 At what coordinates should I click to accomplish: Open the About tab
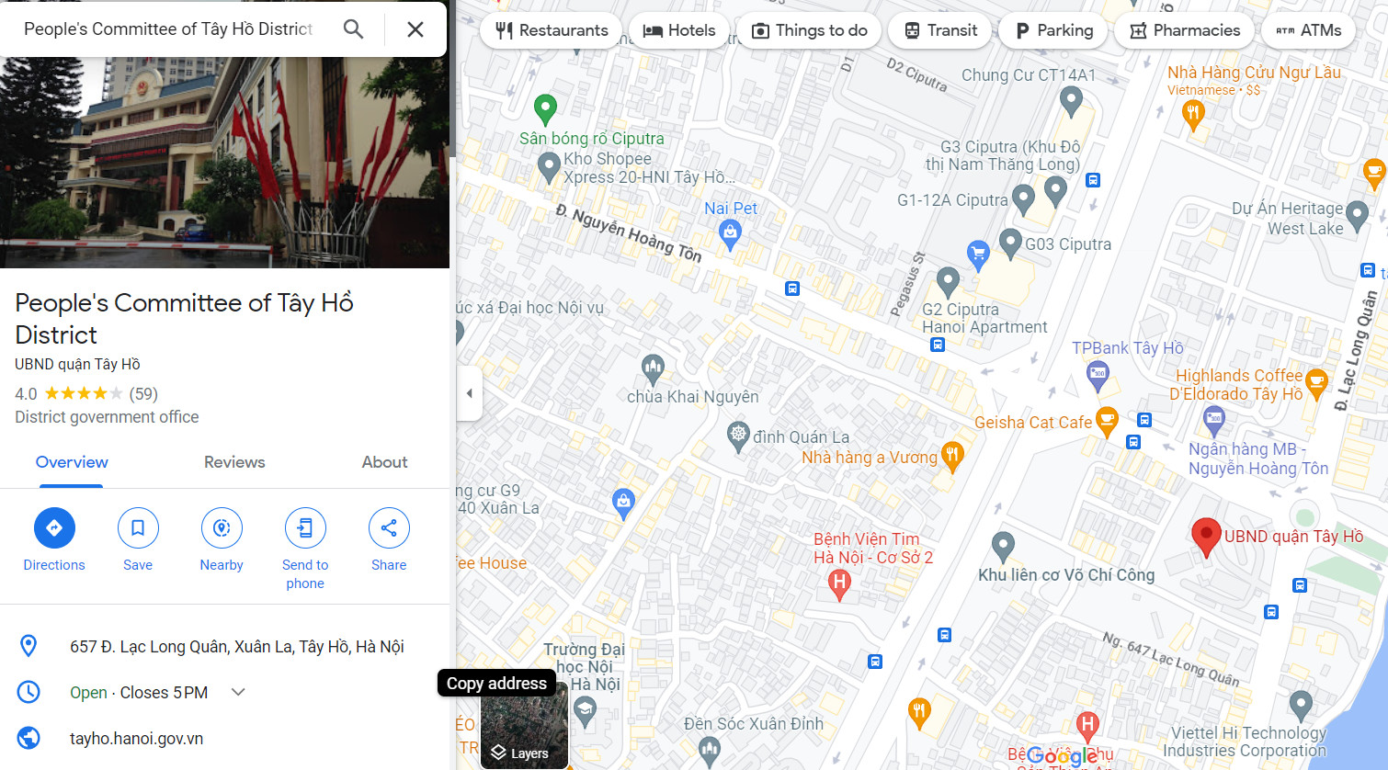(x=384, y=462)
